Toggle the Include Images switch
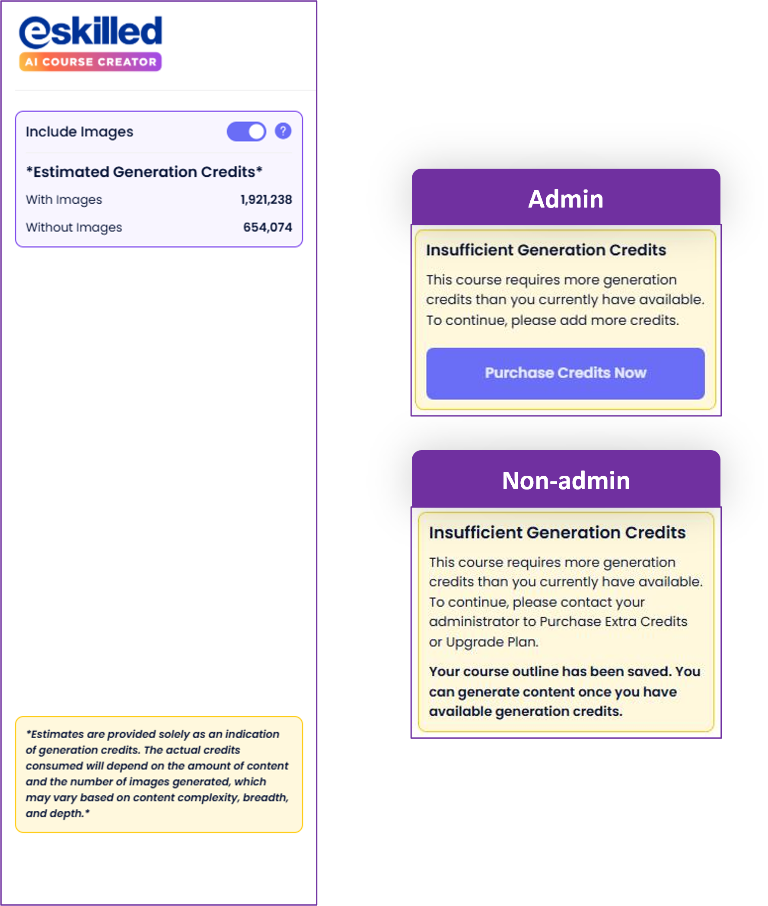Viewport: 768px width, 906px height. point(246,131)
